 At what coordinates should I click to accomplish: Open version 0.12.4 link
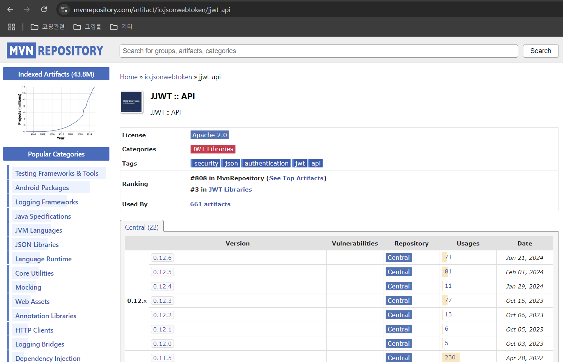(162, 287)
